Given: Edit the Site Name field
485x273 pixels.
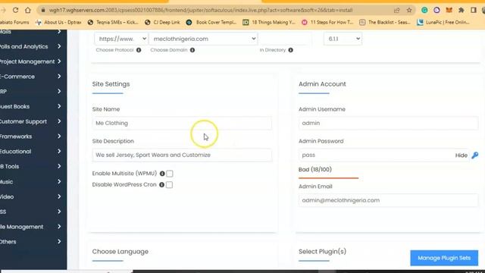Looking at the screenshot, I should point(182,123).
